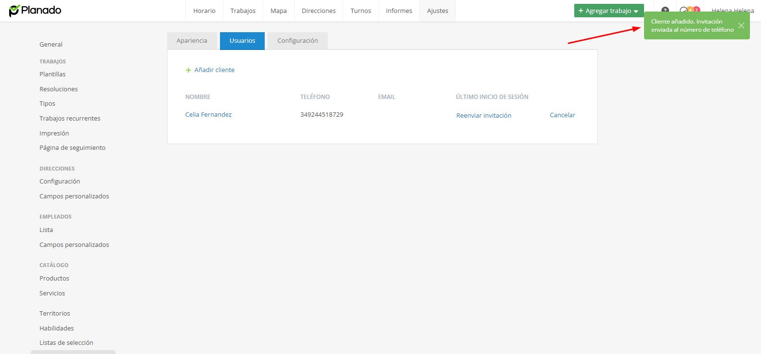Open the Mapa menu

click(x=279, y=11)
